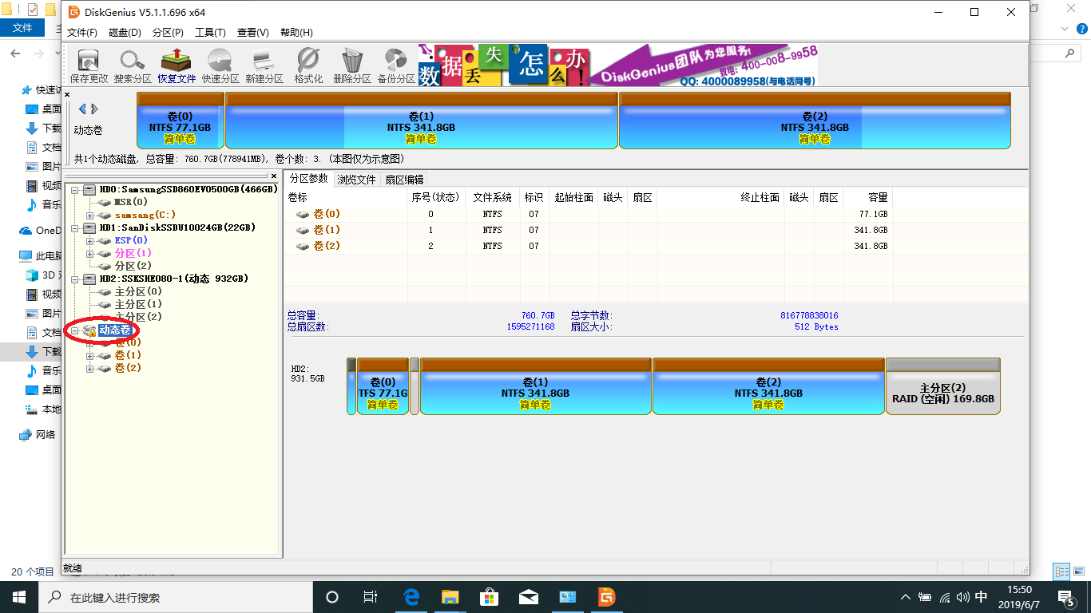Select 卷(2) 341.8GB in top disk map
The image size is (1091, 613).
[815, 121]
